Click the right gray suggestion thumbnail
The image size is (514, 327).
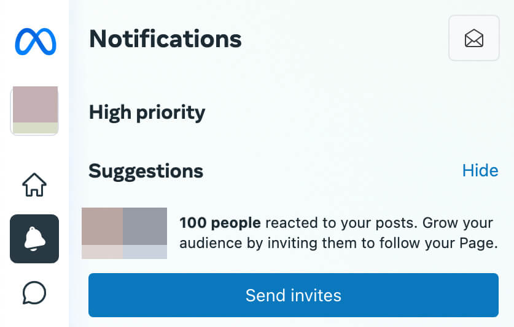(145, 227)
